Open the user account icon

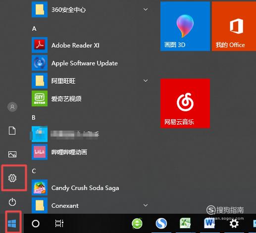tap(12, 107)
